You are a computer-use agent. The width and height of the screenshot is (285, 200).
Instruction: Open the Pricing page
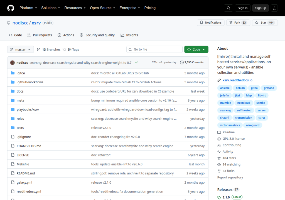coord(150,8)
